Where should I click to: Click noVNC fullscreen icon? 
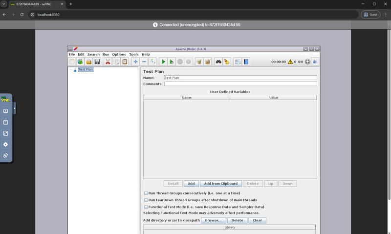(5, 133)
